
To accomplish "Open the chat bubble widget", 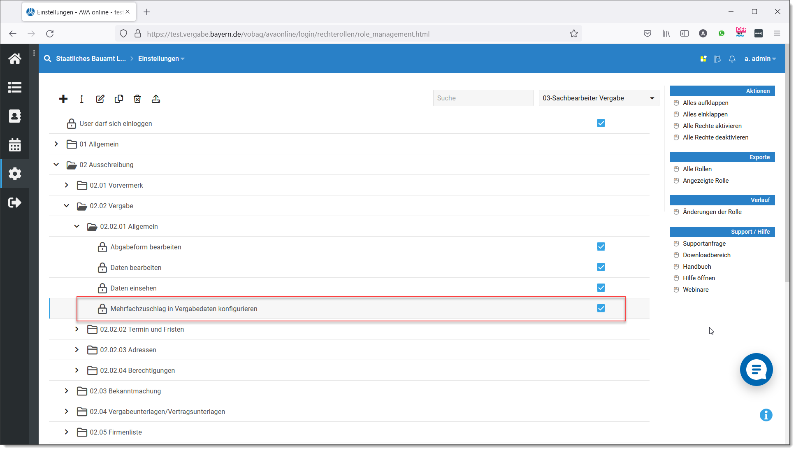I will [757, 370].
